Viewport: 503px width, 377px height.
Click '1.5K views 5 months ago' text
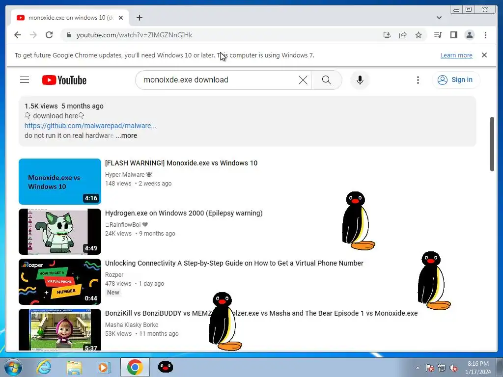[64, 106]
